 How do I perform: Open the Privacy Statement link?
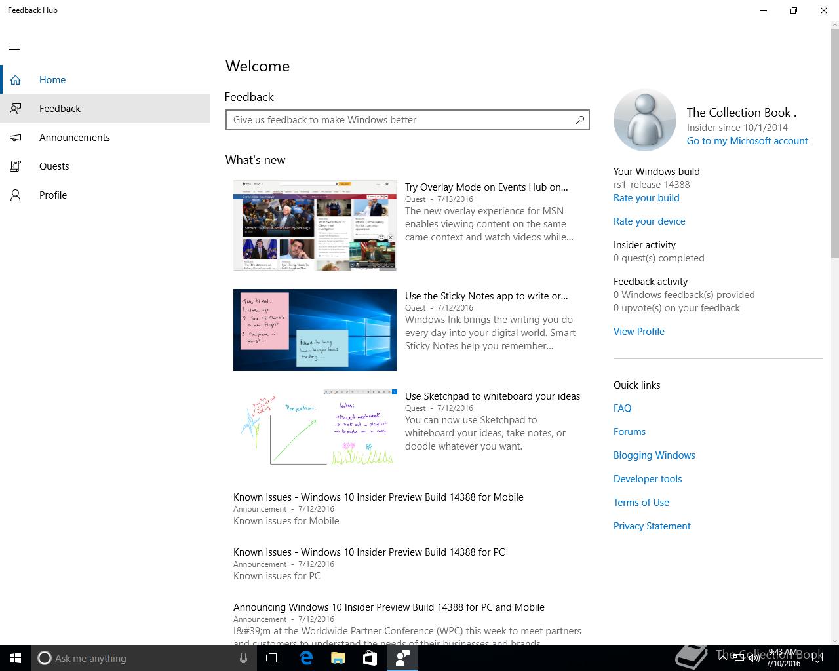tap(652, 526)
